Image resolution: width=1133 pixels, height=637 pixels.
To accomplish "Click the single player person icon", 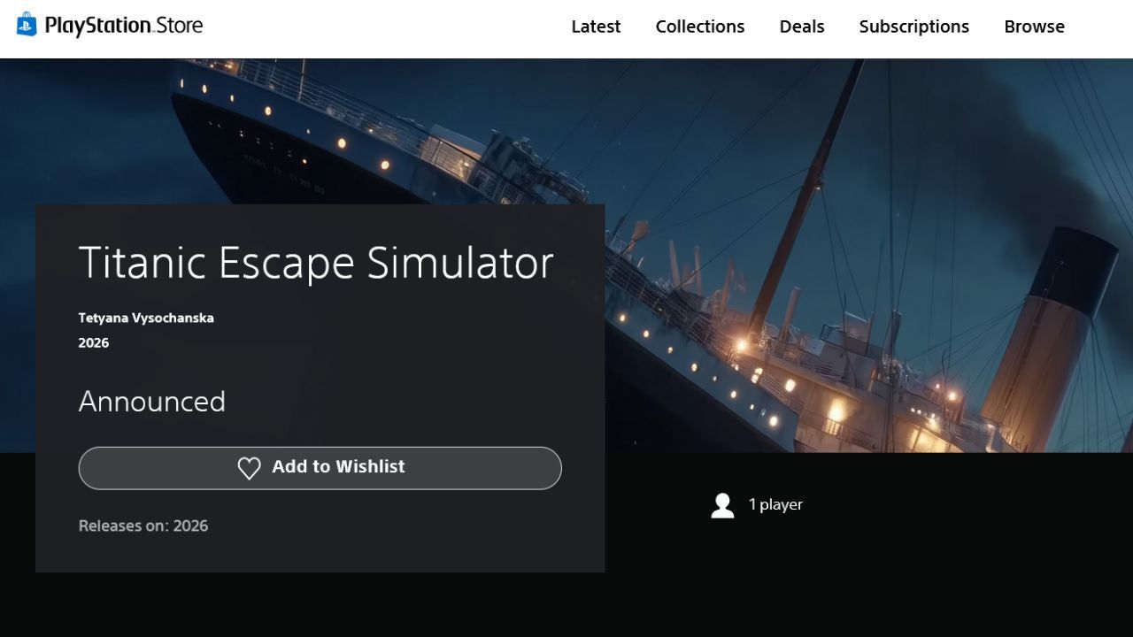I will 722,505.
